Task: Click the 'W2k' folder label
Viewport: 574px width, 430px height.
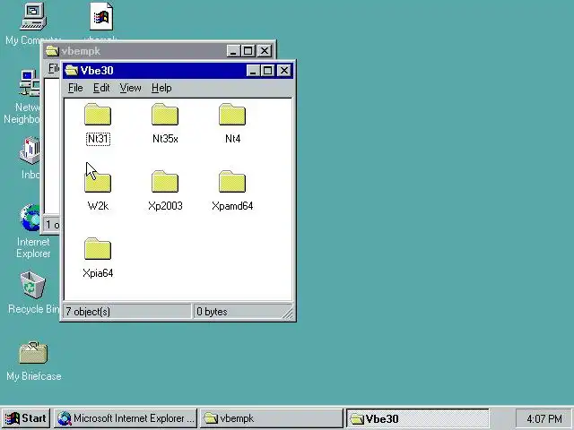Action: pyautogui.click(x=98, y=206)
